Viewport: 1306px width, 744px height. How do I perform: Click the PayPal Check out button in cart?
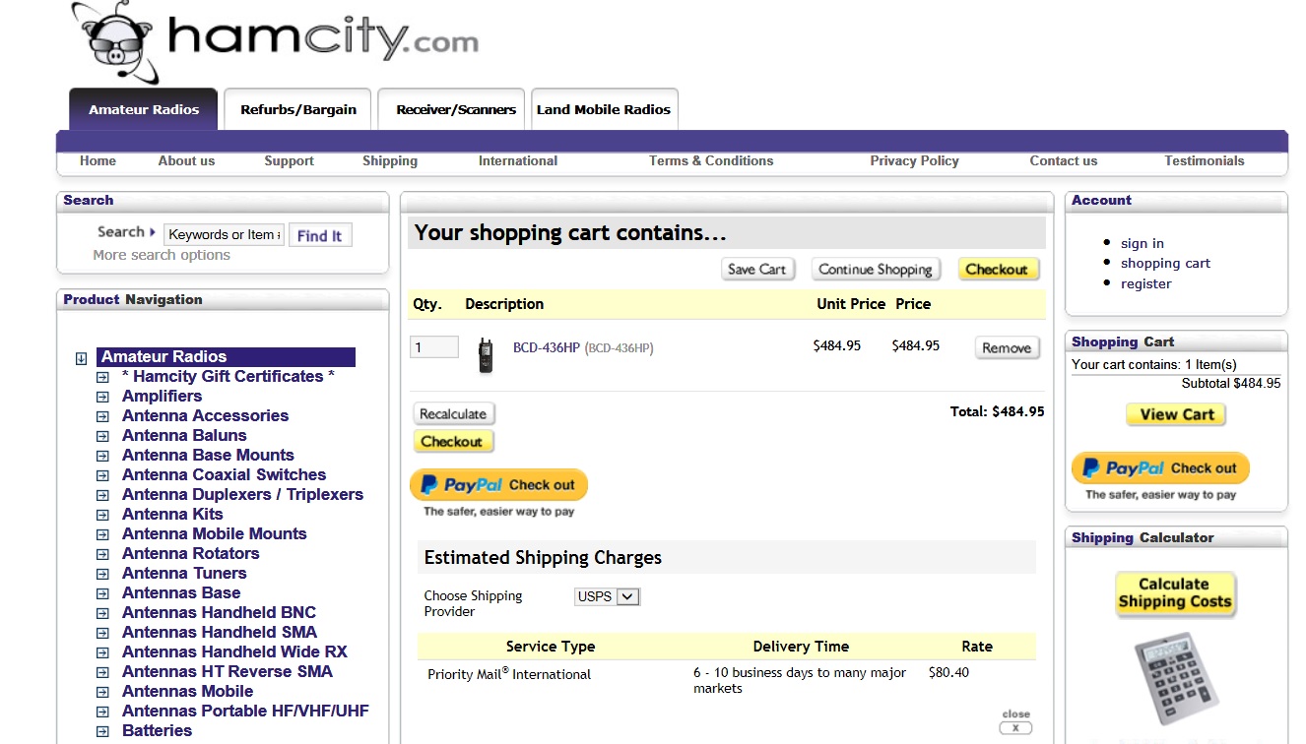498,485
